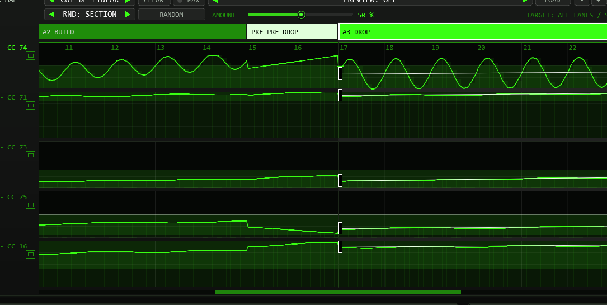The image size is (607, 305).
Task: Click bar number 21 in the ruler
Action: pyautogui.click(x=527, y=48)
